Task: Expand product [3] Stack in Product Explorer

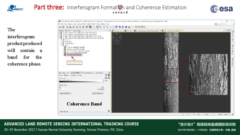Action: 59,36
